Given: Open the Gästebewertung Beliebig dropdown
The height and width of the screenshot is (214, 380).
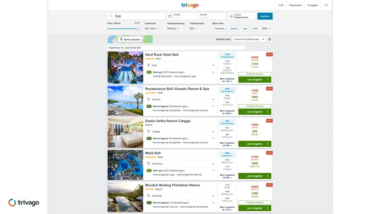Looking at the screenshot, I should (173, 28).
